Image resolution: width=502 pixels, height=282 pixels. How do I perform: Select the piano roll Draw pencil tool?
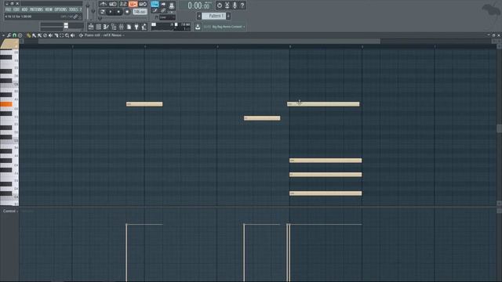[x=29, y=35]
